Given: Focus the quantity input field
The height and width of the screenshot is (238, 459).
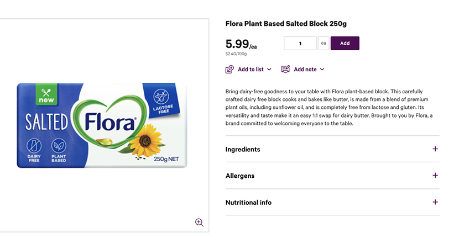Looking at the screenshot, I should pyautogui.click(x=300, y=43).
